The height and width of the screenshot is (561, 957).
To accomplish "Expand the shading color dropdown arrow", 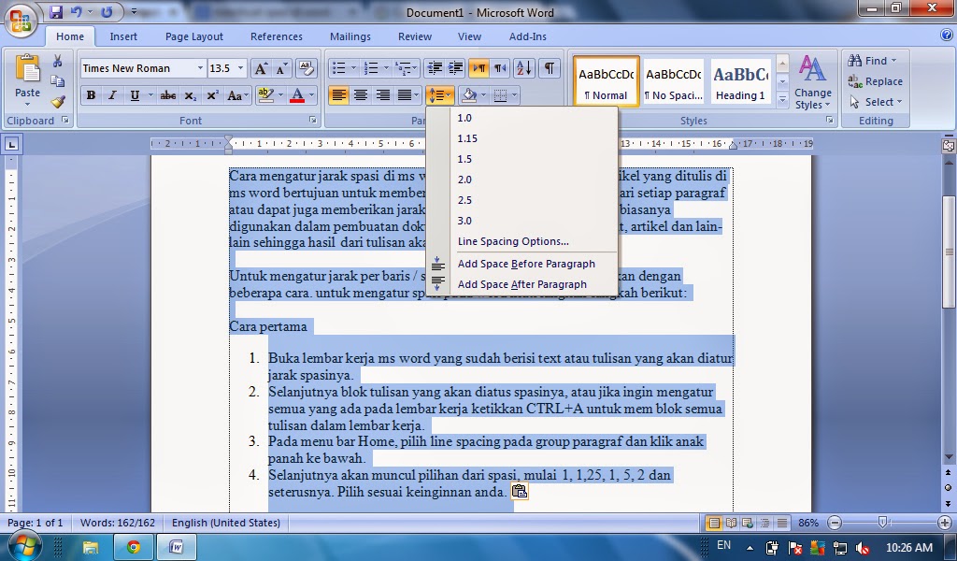I will (483, 95).
